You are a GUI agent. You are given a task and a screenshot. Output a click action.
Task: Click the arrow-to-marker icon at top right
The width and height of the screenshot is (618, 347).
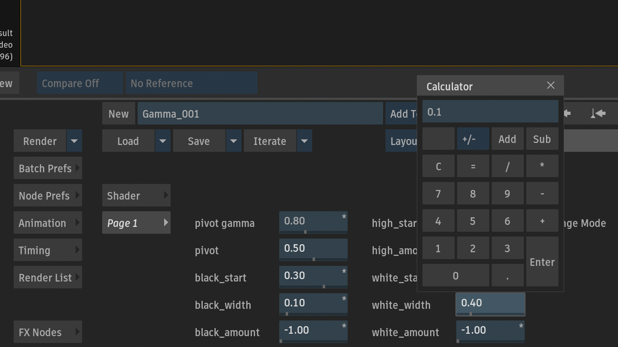pos(598,114)
